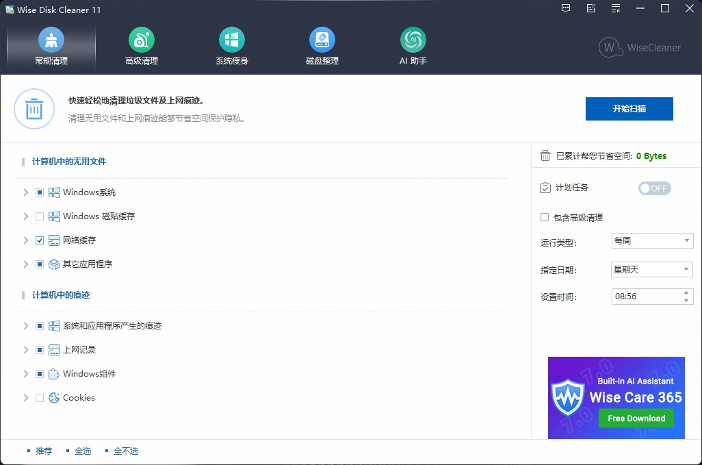The width and height of the screenshot is (702, 465).
Task: Open the 高级清理 advanced cleaner icon
Action: click(x=142, y=40)
